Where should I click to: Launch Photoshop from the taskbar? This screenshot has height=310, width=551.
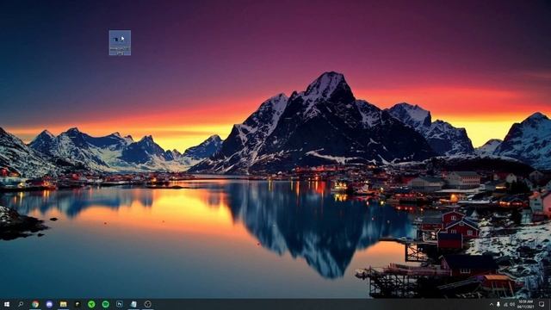(120, 304)
